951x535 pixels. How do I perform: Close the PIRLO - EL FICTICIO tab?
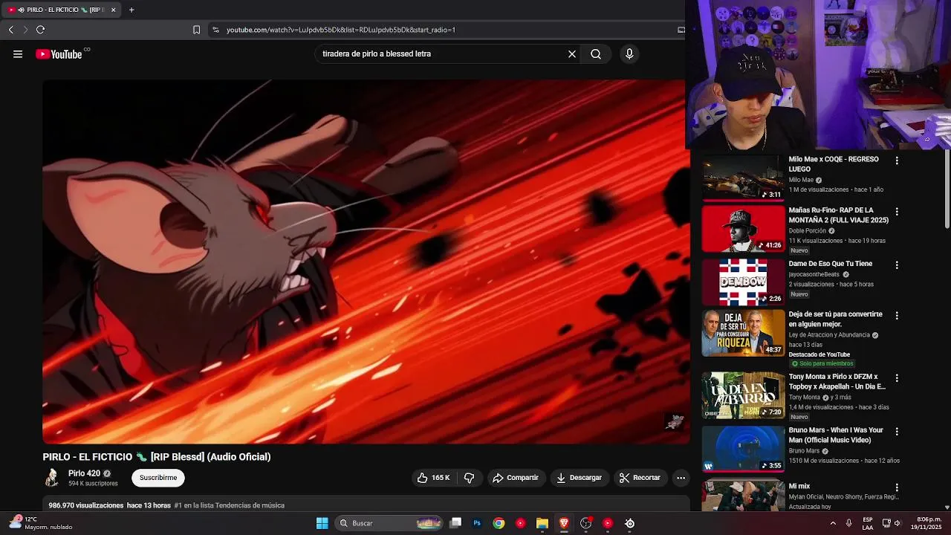(114, 10)
